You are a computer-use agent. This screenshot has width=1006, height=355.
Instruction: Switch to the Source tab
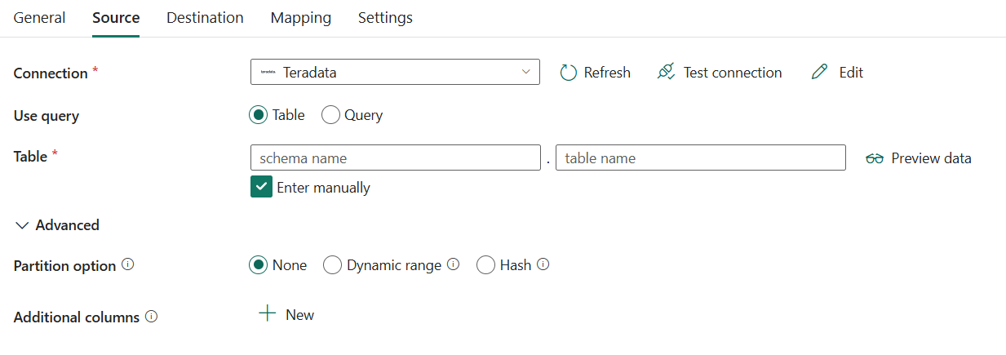116,17
